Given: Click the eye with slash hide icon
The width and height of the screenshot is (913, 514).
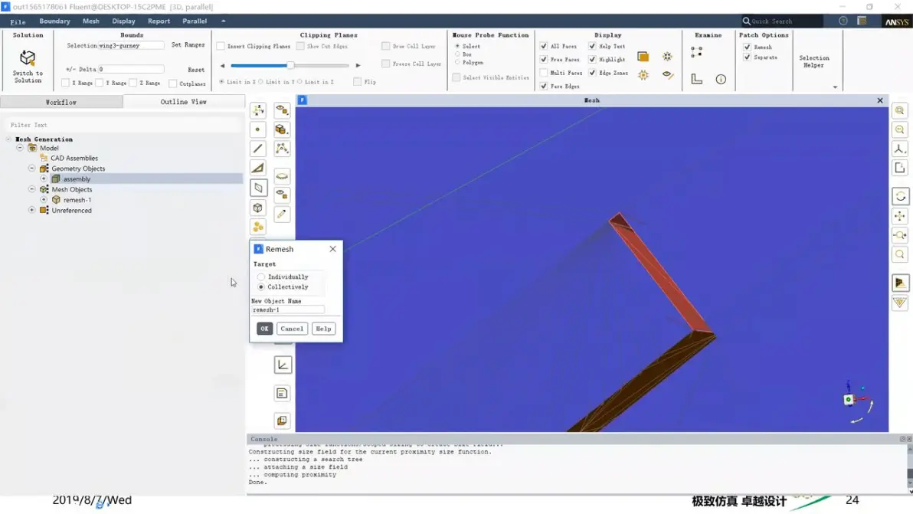Looking at the screenshot, I should [x=668, y=75].
